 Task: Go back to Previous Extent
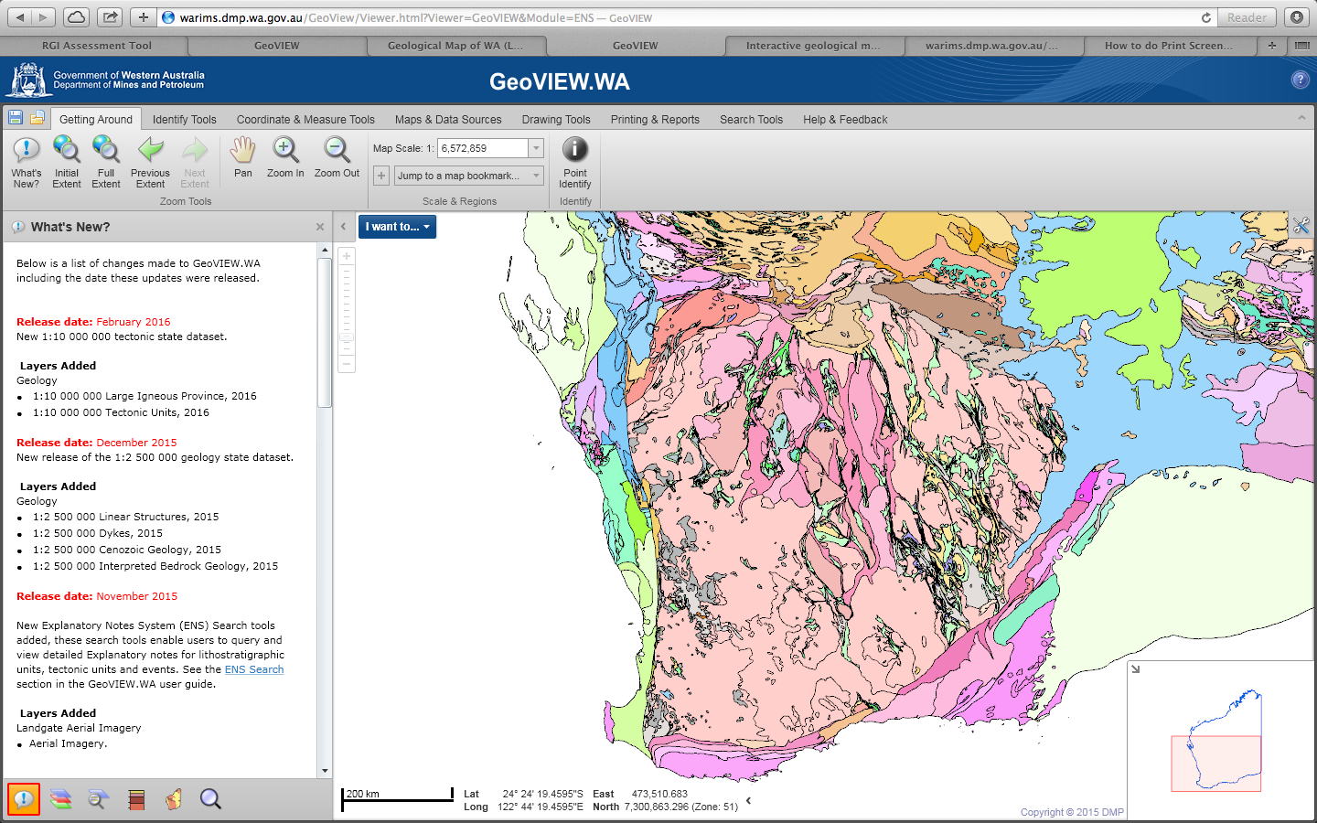coord(150,162)
